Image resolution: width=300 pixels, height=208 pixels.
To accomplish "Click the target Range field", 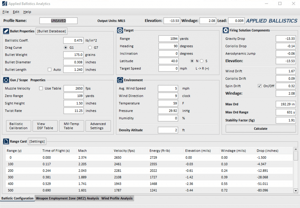I will tap(168, 38).
